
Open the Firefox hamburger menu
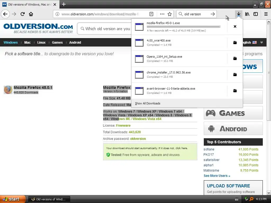click(x=266, y=14)
